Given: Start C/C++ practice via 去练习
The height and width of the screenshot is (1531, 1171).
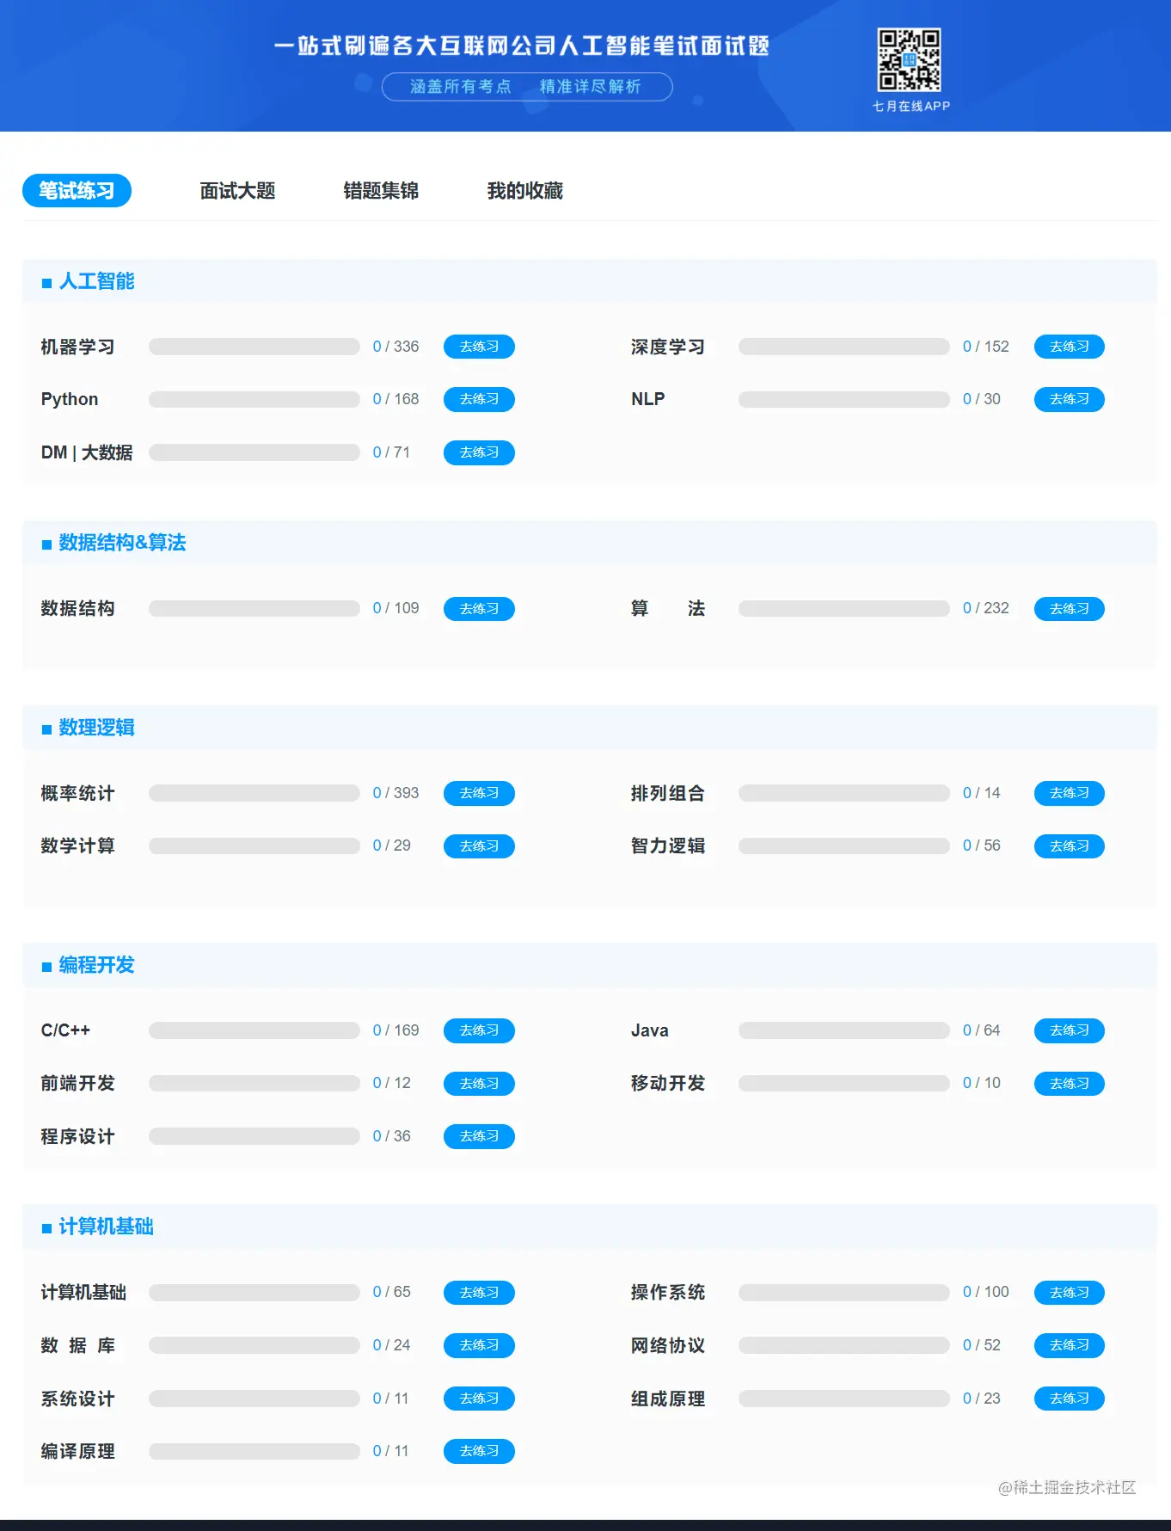Looking at the screenshot, I should (x=479, y=1030).
